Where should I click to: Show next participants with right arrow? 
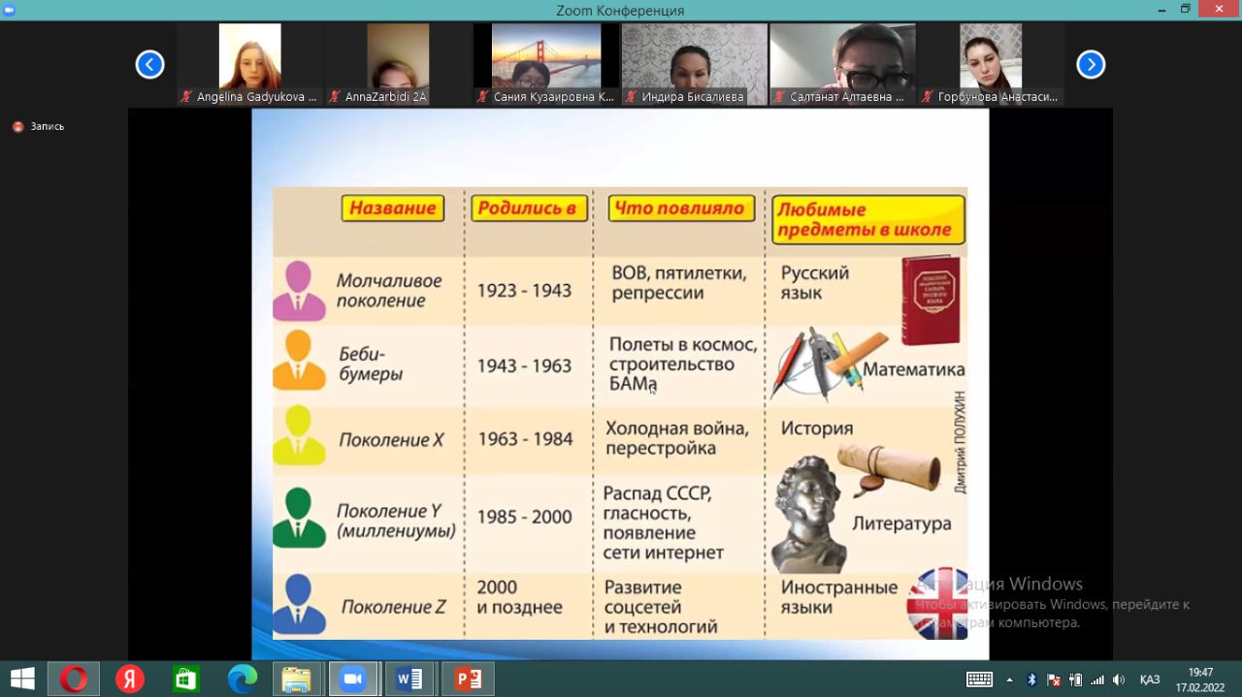[1091, 65]
